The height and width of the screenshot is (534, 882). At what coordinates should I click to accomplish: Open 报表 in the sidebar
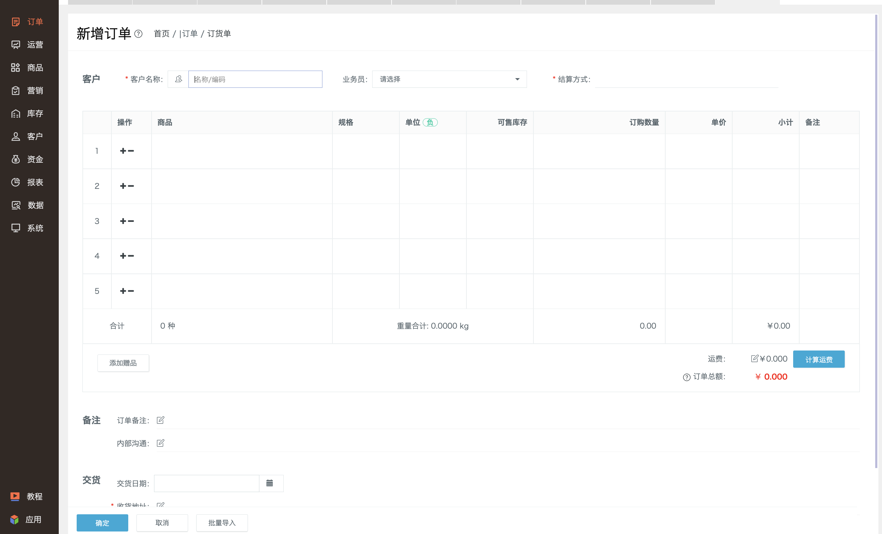27,182
